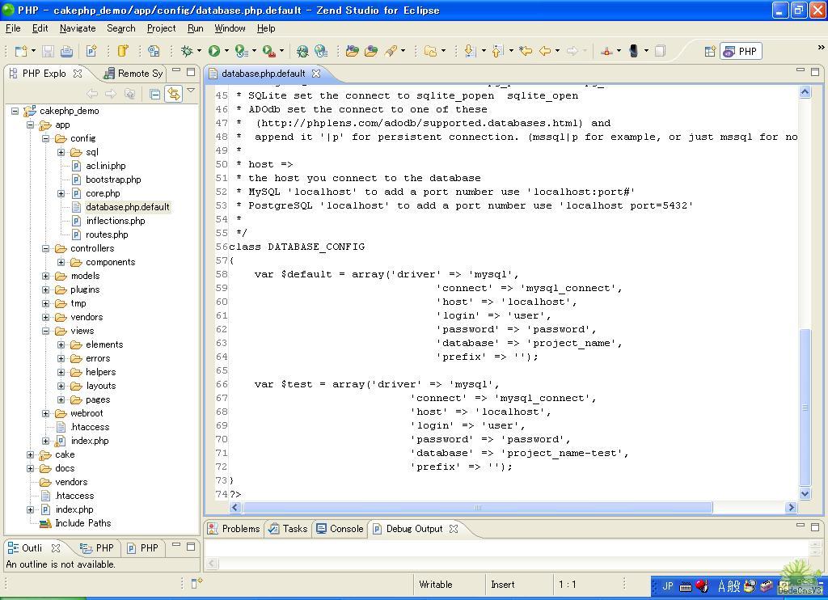This screenshot has width=828, height=600.
Task: Maximize the editor area panel
Action: [815, 71]
